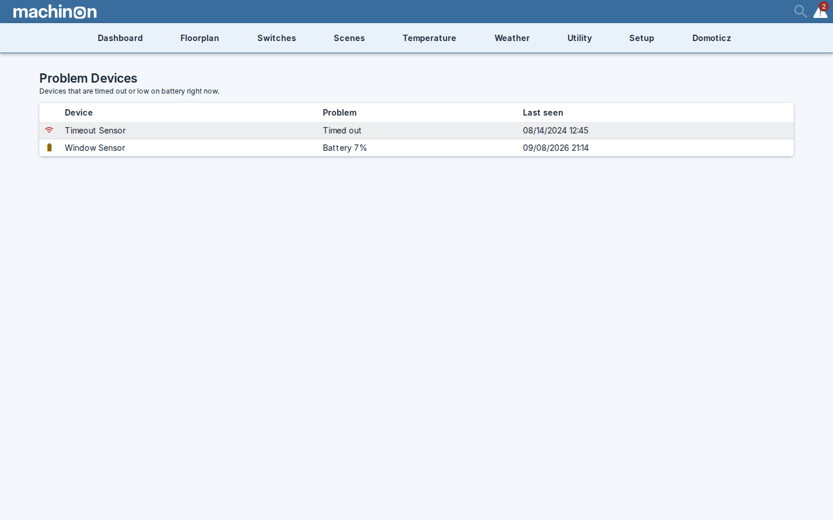Select the Window Sensor device name
The height and width of the screenshot is (520, 833).
pyautogui.click(x=95, y=148)
